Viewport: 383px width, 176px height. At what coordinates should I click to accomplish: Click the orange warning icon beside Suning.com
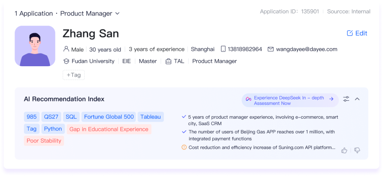pyautogui.click(x=184, y=147)
